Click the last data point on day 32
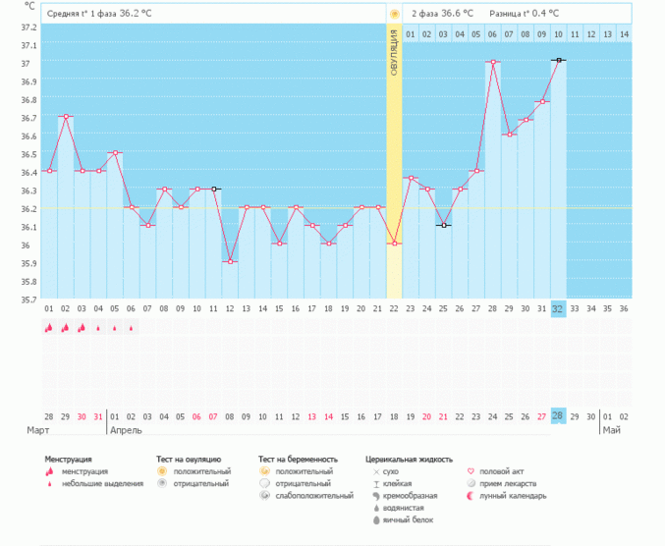The image size is (665, 546). (558, 61)
